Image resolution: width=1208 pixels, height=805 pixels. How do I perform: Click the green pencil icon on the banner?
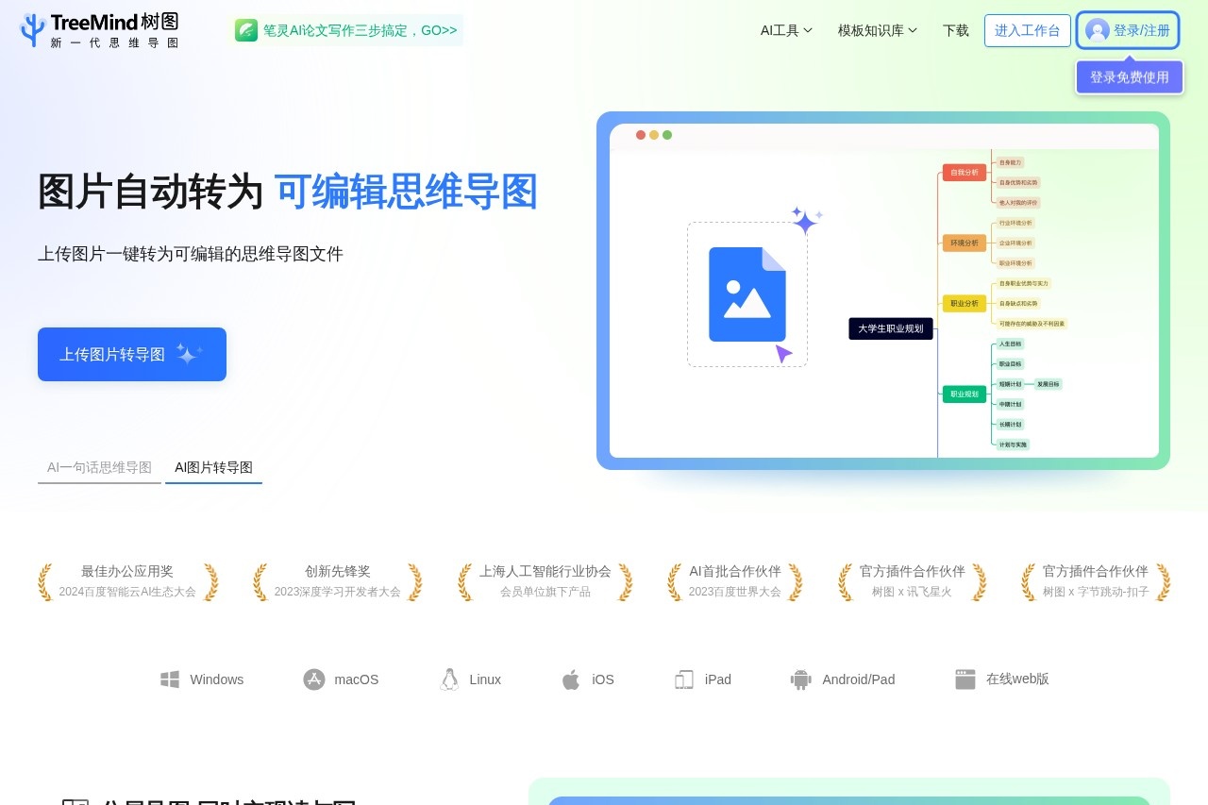[246, 30]
